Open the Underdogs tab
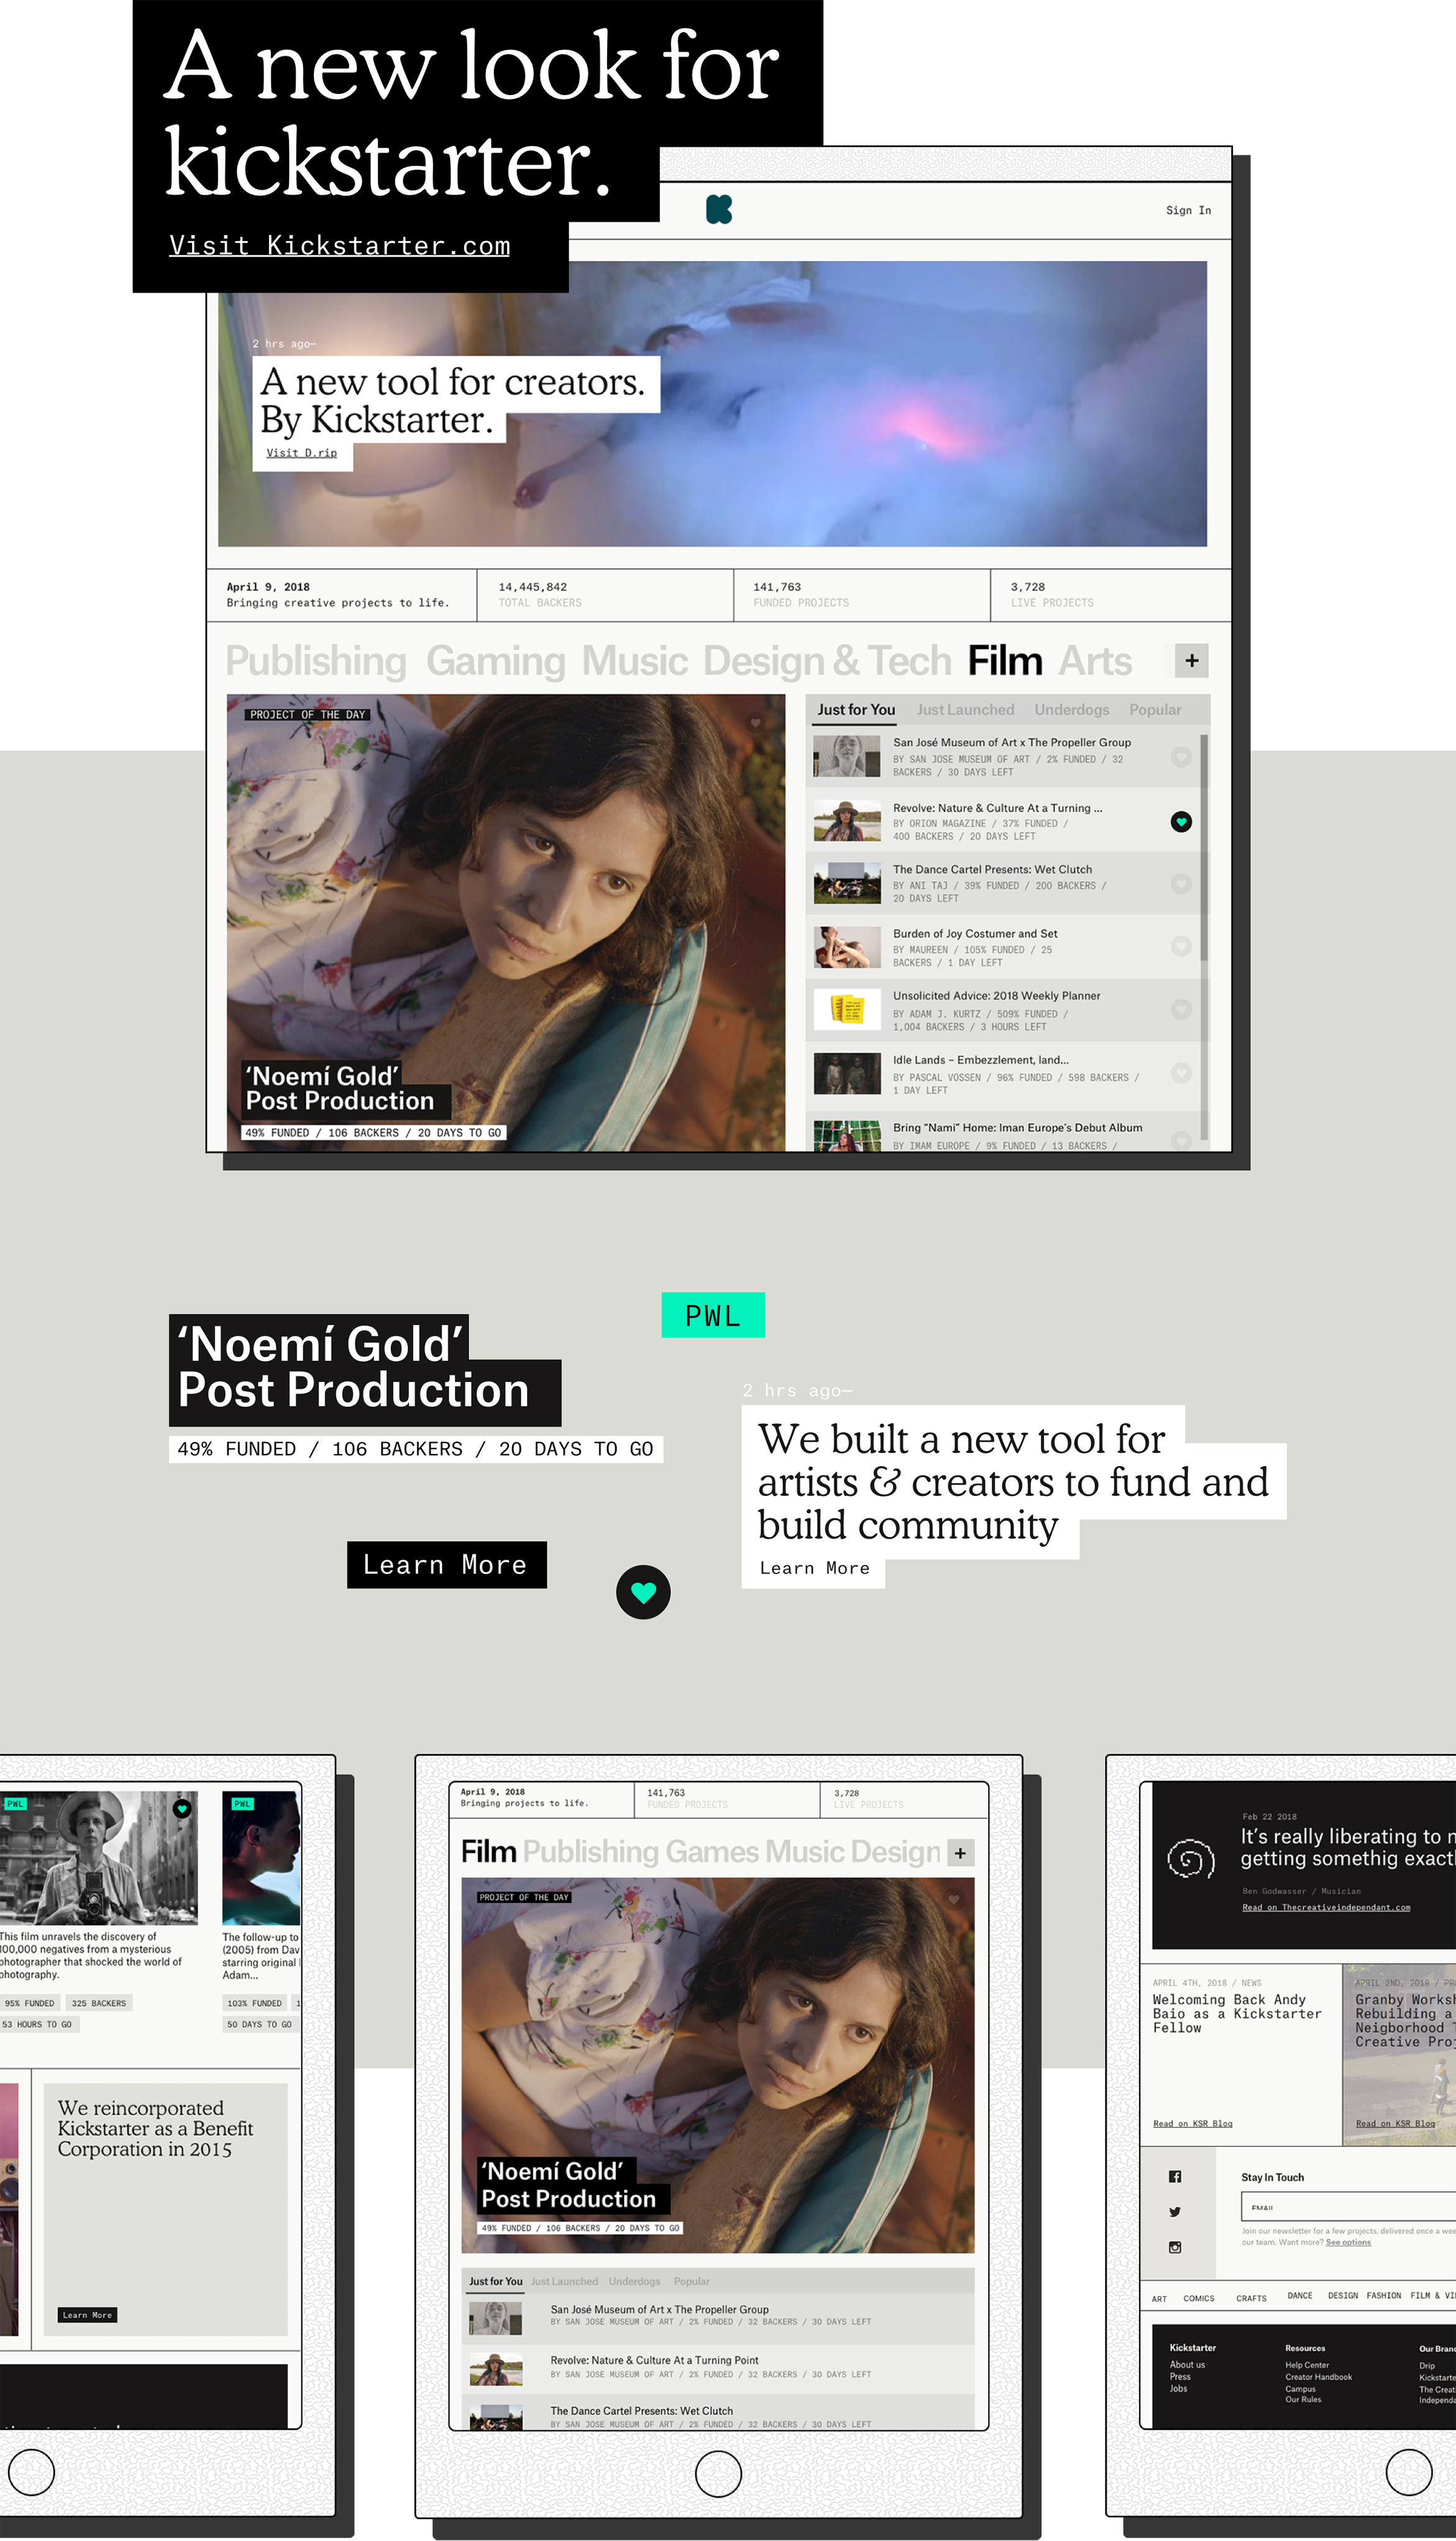Screen dimensions: 1456x2541 [1071, 710]
